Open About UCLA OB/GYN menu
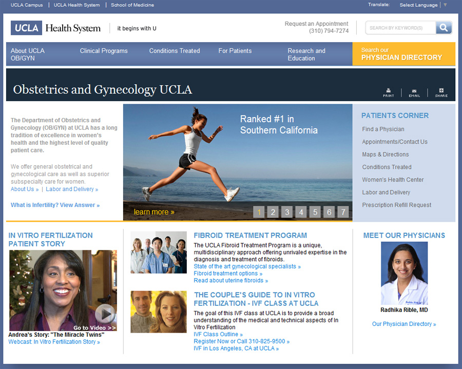 [x=28, y=54]
